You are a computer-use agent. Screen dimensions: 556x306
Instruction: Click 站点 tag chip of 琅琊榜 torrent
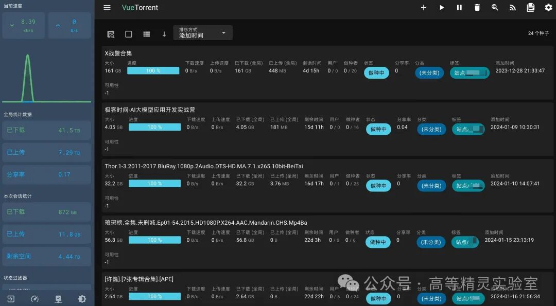[x=465, y=242]
